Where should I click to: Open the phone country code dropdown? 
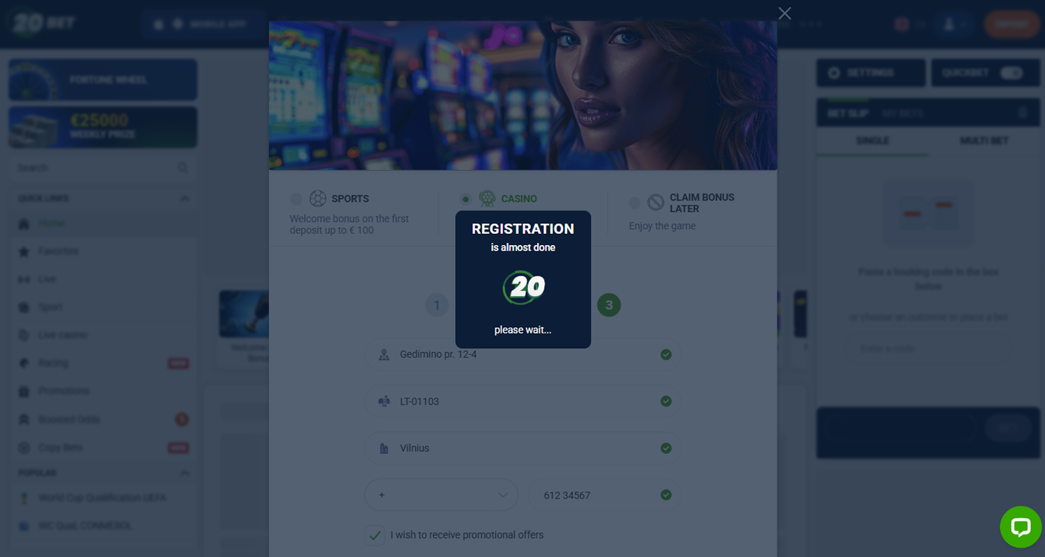[x=441, y=495]
